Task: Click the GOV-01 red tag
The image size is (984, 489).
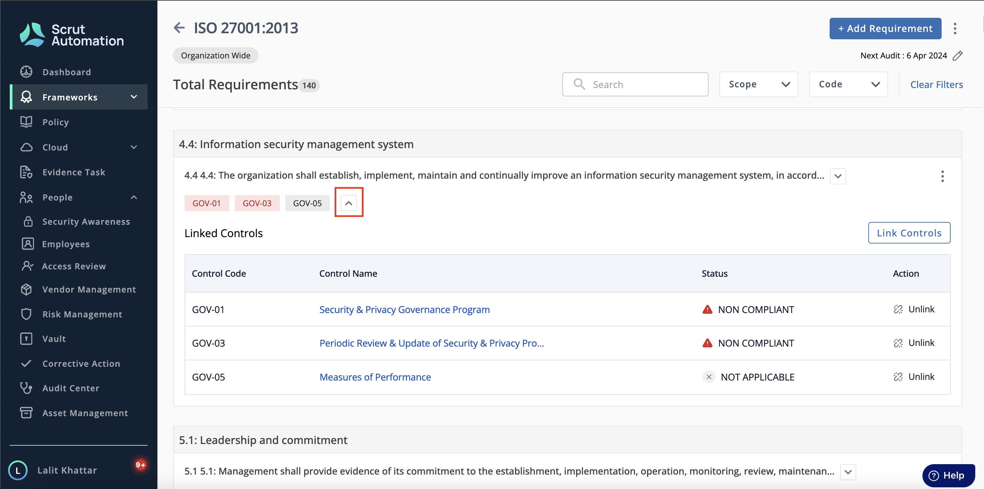Action: point(207,203)
